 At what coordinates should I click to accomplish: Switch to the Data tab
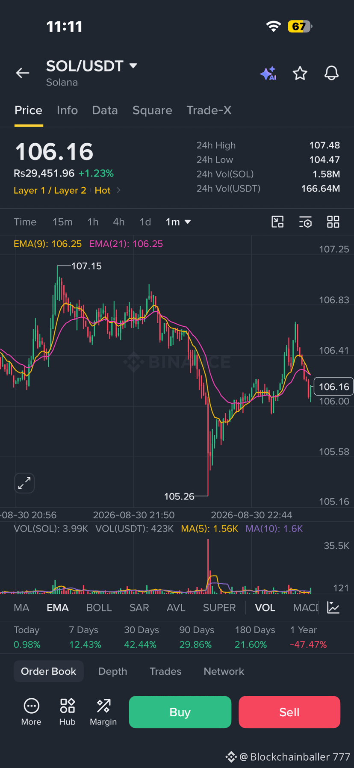105,110
